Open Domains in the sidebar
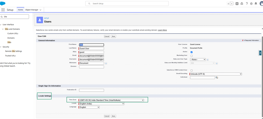The height and width of the screenshot is (119, 263). 11,38
